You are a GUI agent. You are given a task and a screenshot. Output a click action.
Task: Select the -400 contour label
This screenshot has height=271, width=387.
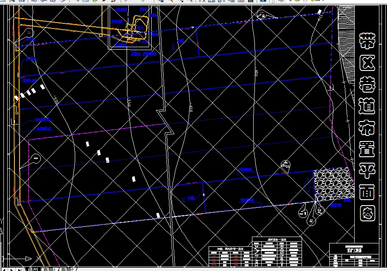(257, 71)
